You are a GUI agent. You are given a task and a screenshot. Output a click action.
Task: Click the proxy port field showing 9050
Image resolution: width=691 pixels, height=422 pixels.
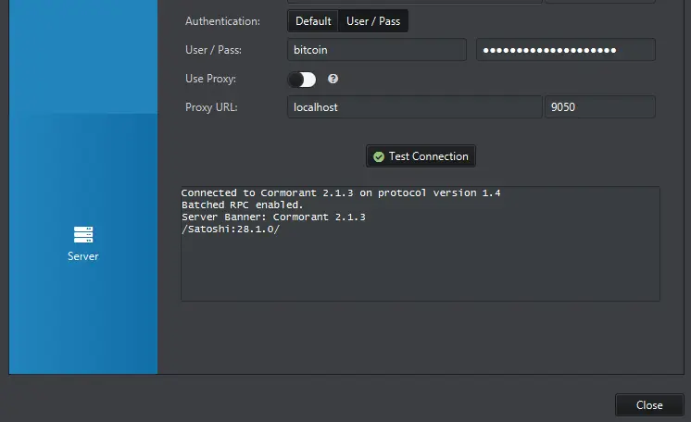[599, 107]
